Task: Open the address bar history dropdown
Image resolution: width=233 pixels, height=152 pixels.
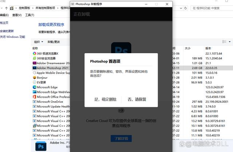Action: [x=181, y=8]
